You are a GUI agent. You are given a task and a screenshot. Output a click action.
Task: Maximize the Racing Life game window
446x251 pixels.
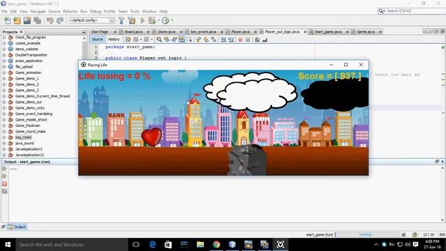[346, 65]
